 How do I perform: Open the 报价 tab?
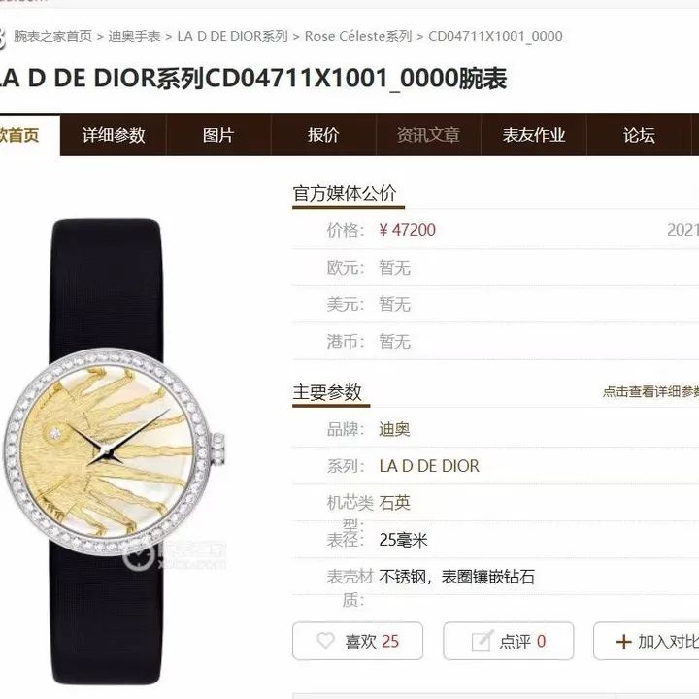coord(323,135)
